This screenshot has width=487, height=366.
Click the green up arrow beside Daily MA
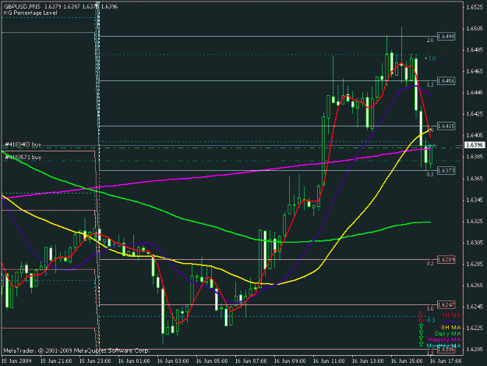coord(421,332)
